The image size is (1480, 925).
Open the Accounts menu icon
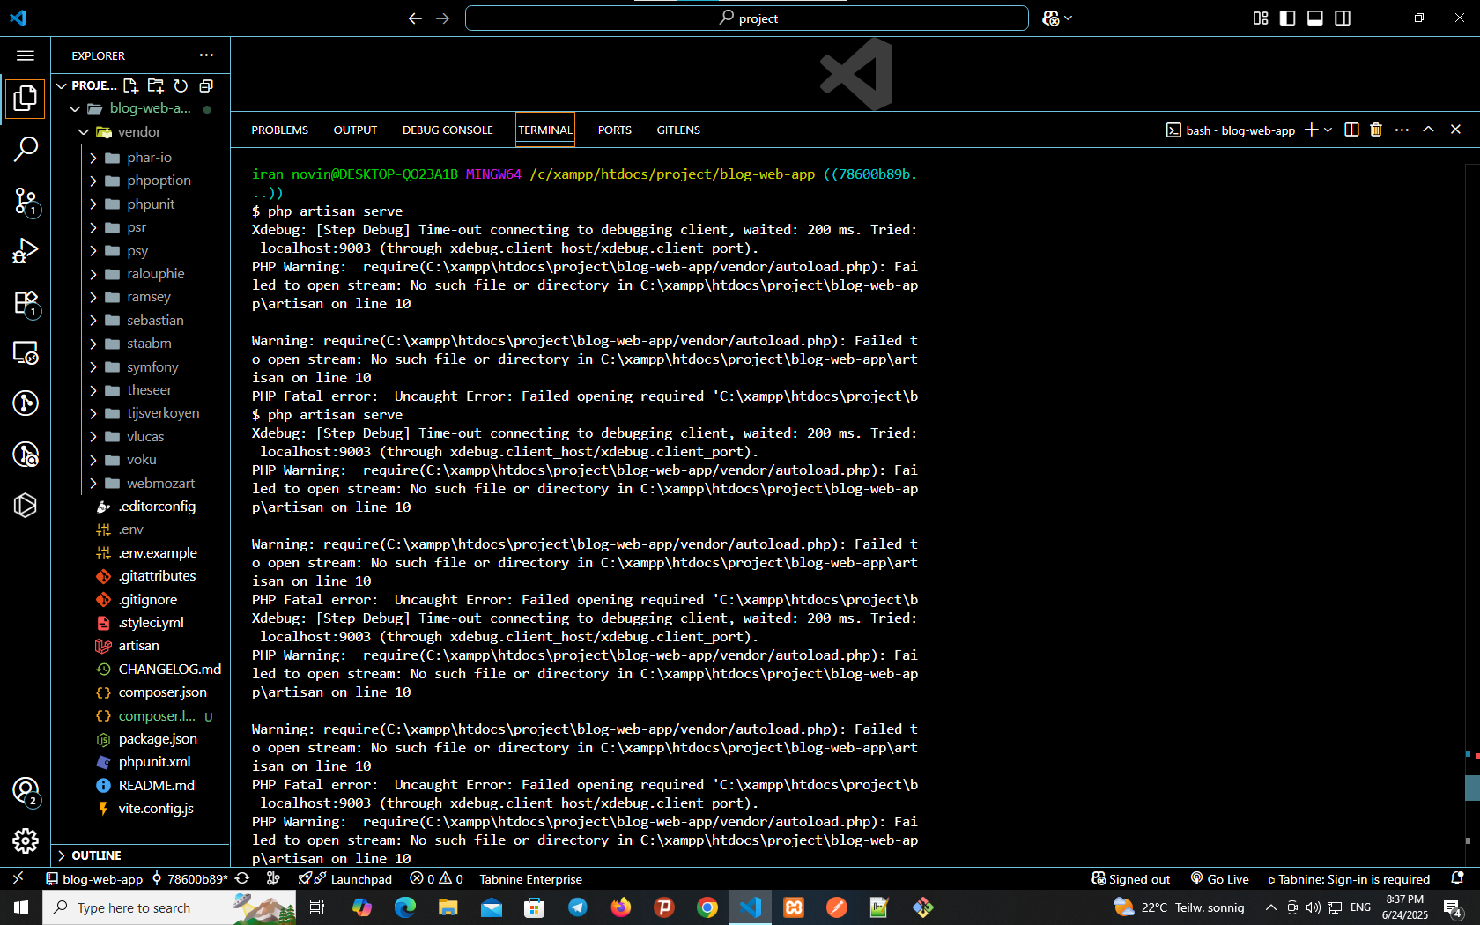[26, 791]
